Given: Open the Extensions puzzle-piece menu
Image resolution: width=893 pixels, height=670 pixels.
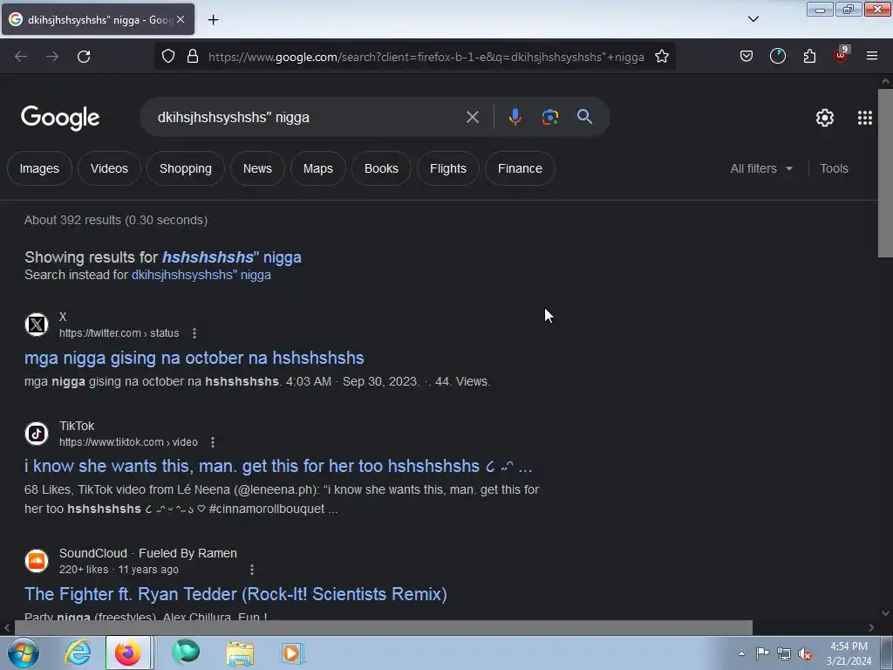Looking at the screenshot, I should tap(809, 56).
